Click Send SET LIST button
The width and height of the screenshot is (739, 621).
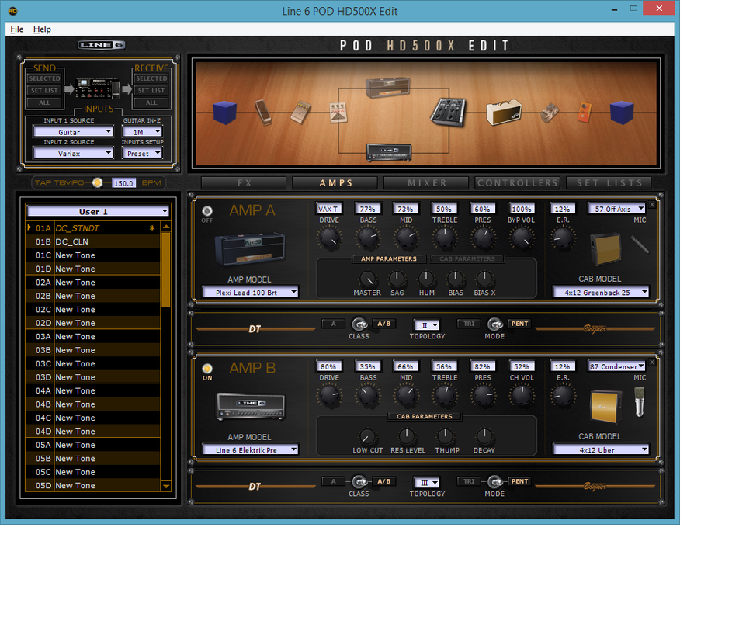[x=45, y=91]
